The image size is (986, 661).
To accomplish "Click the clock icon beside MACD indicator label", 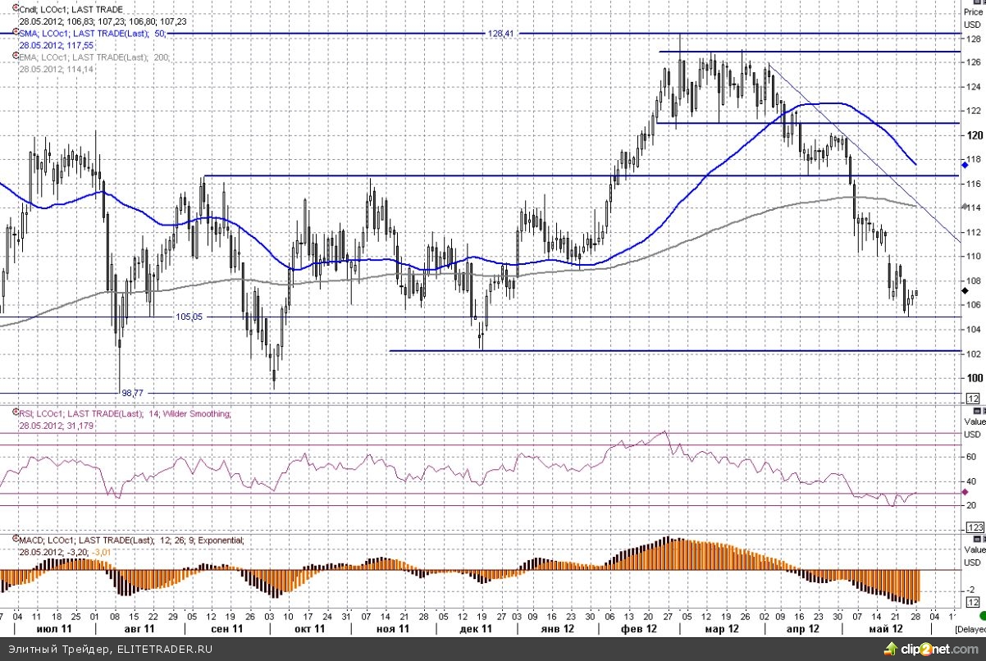I will [x=15, y=540].
